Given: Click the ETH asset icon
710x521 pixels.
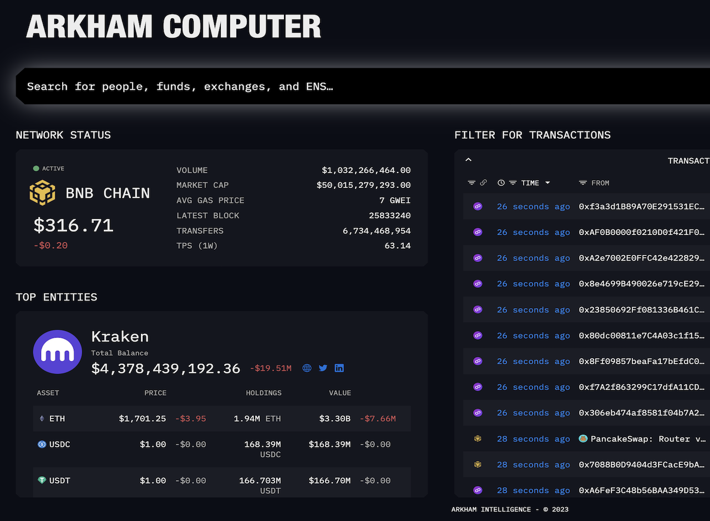Looking at the screenshot, I should (42, 418).
